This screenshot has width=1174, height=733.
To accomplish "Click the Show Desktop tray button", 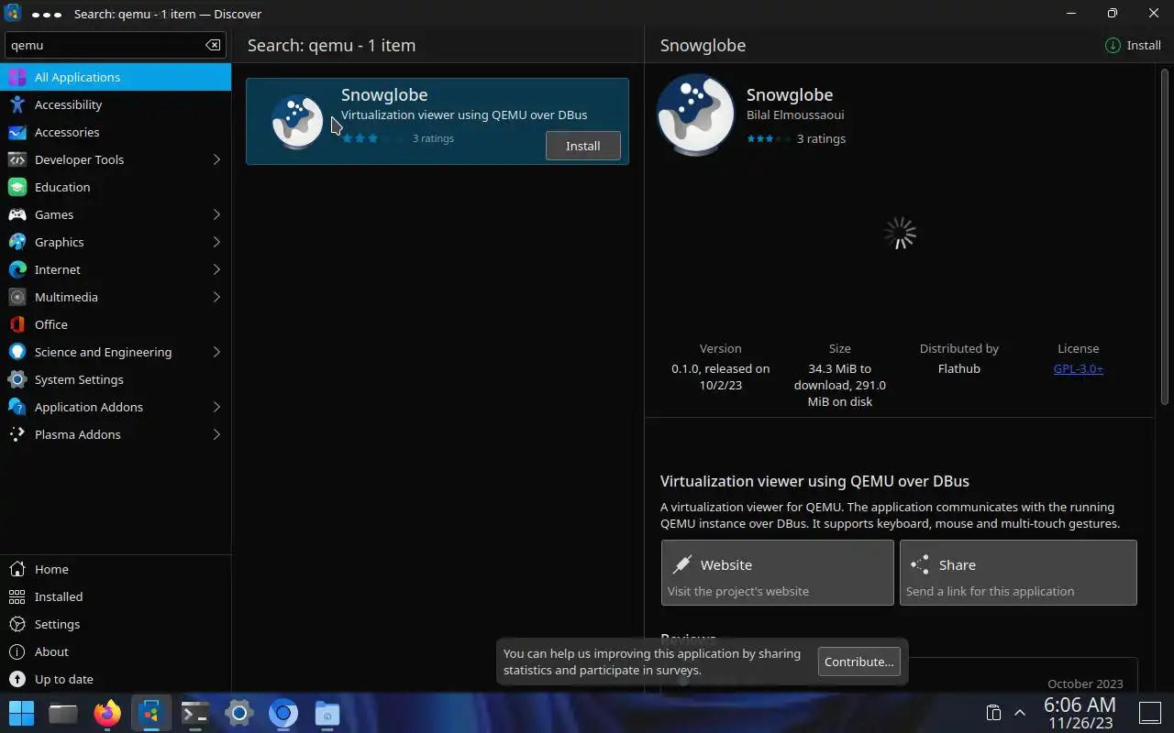I will [1150, 713].
